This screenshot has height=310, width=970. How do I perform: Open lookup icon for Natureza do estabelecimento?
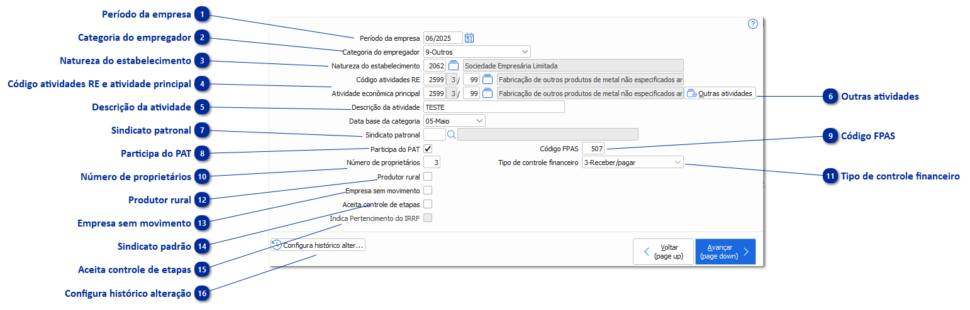pyautogui.click(x=454, y=65)
